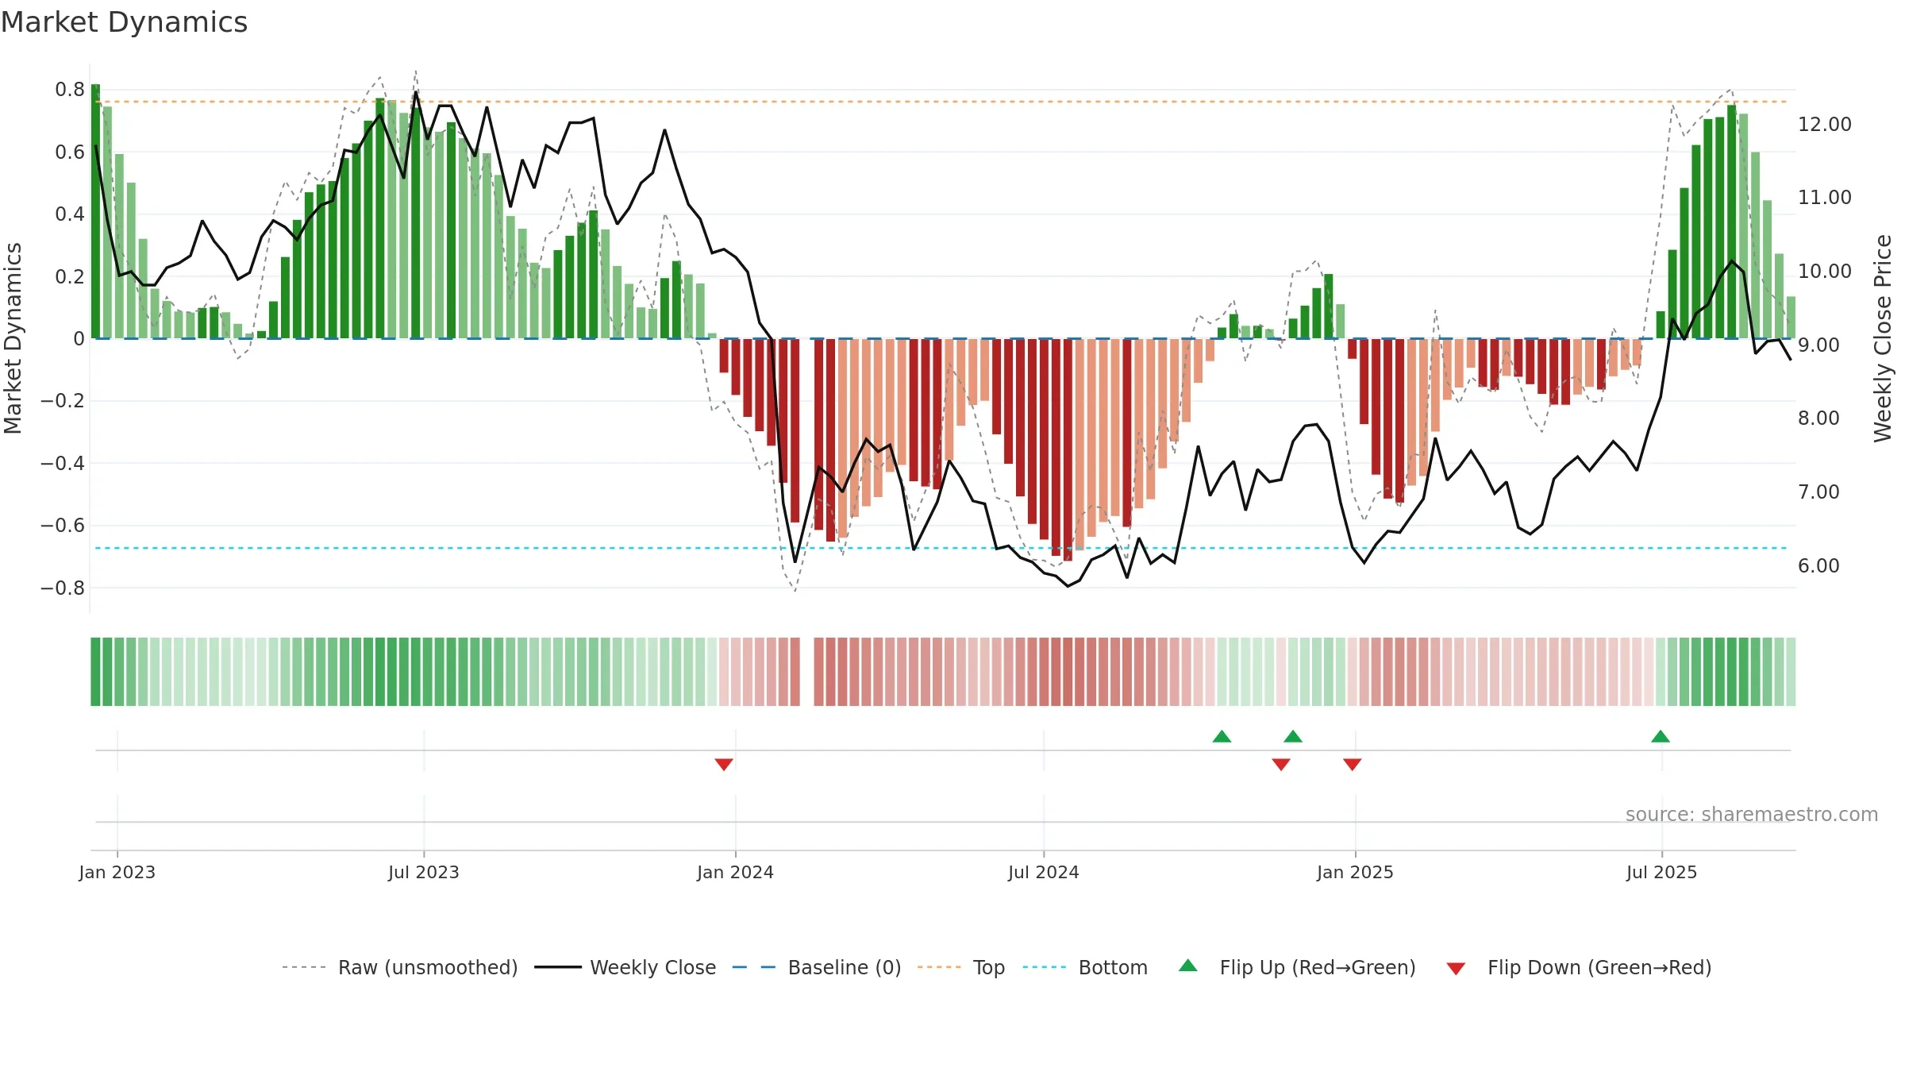Image resolution: width=1905 pixels, height=1072 pixels.
Task: Toggle the Baseline (0) legend entry
Action: pyautogui.click(x=816, y=967)
